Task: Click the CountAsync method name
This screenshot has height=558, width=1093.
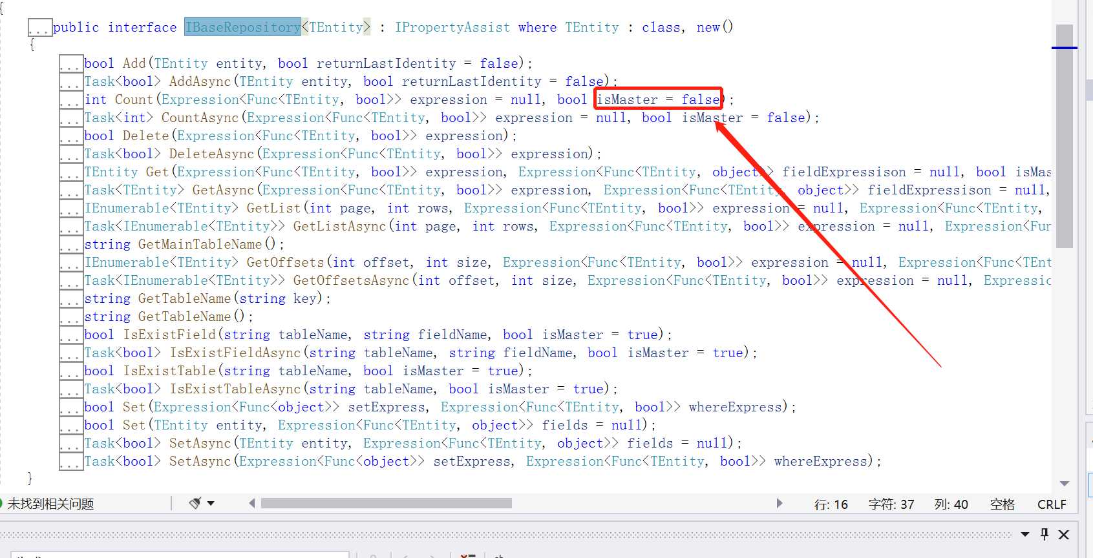Action: (x=200, y=118)
